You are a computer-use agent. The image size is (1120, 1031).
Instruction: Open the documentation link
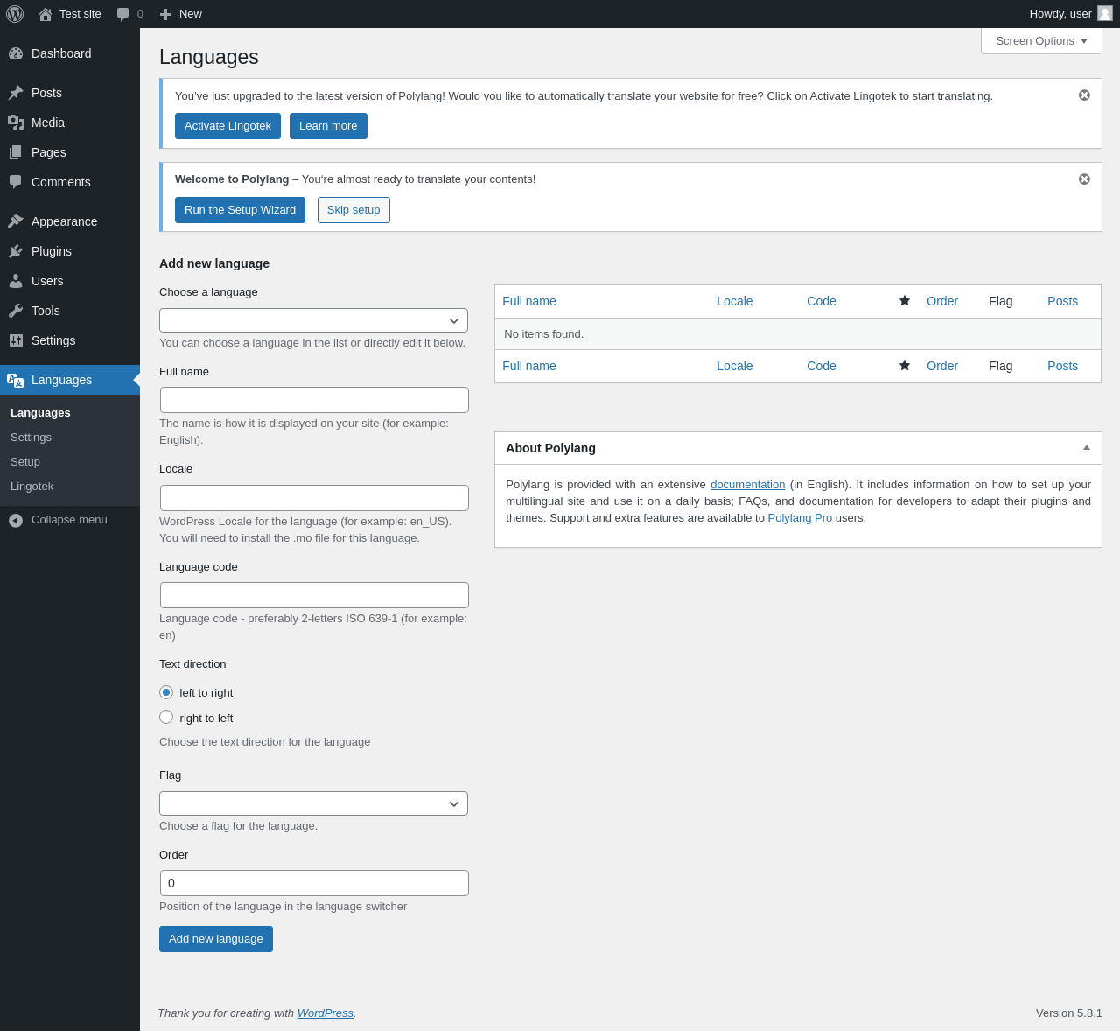pos(747,485)
